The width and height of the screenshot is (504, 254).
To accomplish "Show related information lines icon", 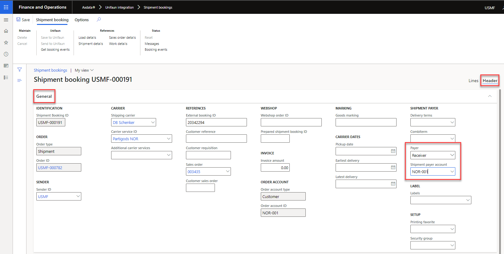I will click(x=19, y=81).
